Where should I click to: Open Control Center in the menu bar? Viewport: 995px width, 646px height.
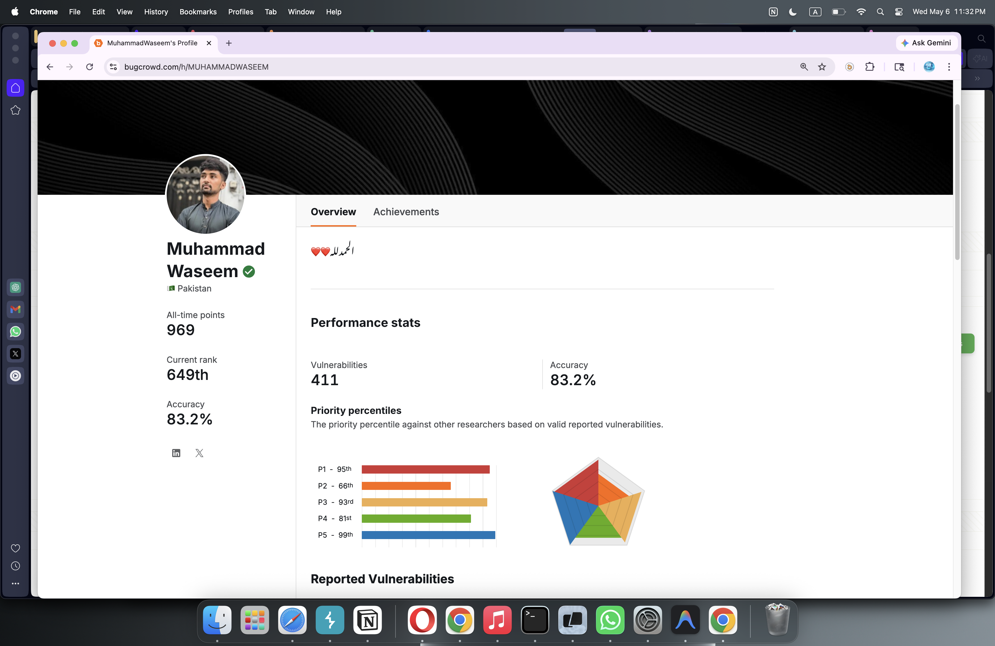899,12
